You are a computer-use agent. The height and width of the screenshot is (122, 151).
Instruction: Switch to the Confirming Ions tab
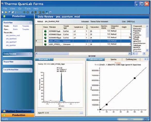[x=131, y=59]
